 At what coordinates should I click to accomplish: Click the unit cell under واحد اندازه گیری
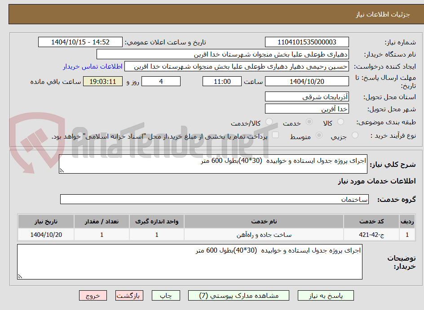[x=157, y=235]
